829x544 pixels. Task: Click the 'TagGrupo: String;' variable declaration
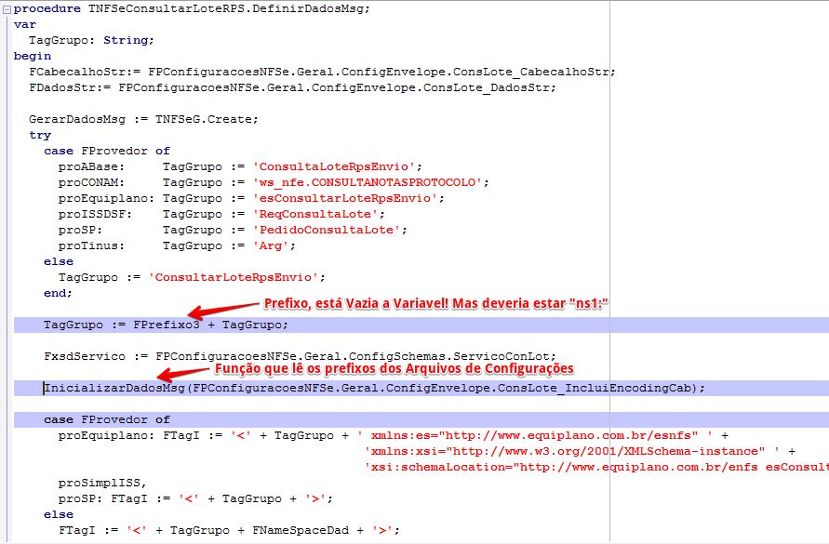coord(91,40)
